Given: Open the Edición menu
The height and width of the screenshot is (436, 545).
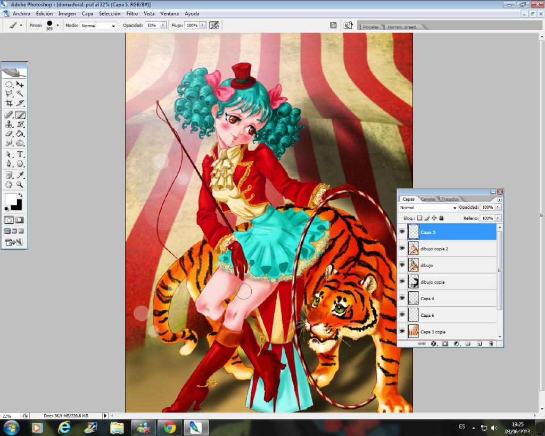Looking at the screenshot, I should pos(45,13).
